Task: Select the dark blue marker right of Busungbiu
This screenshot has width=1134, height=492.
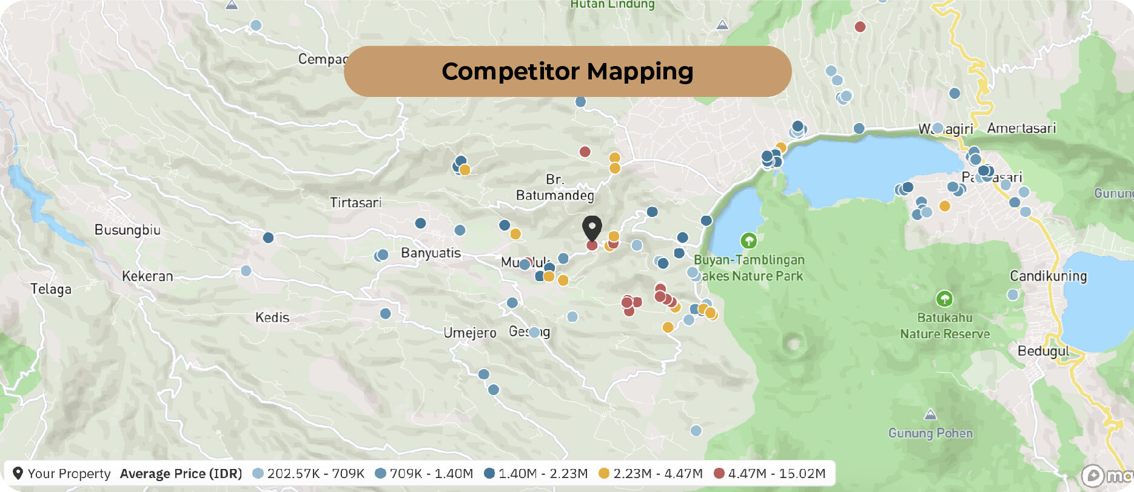Action: pos(268,238)
